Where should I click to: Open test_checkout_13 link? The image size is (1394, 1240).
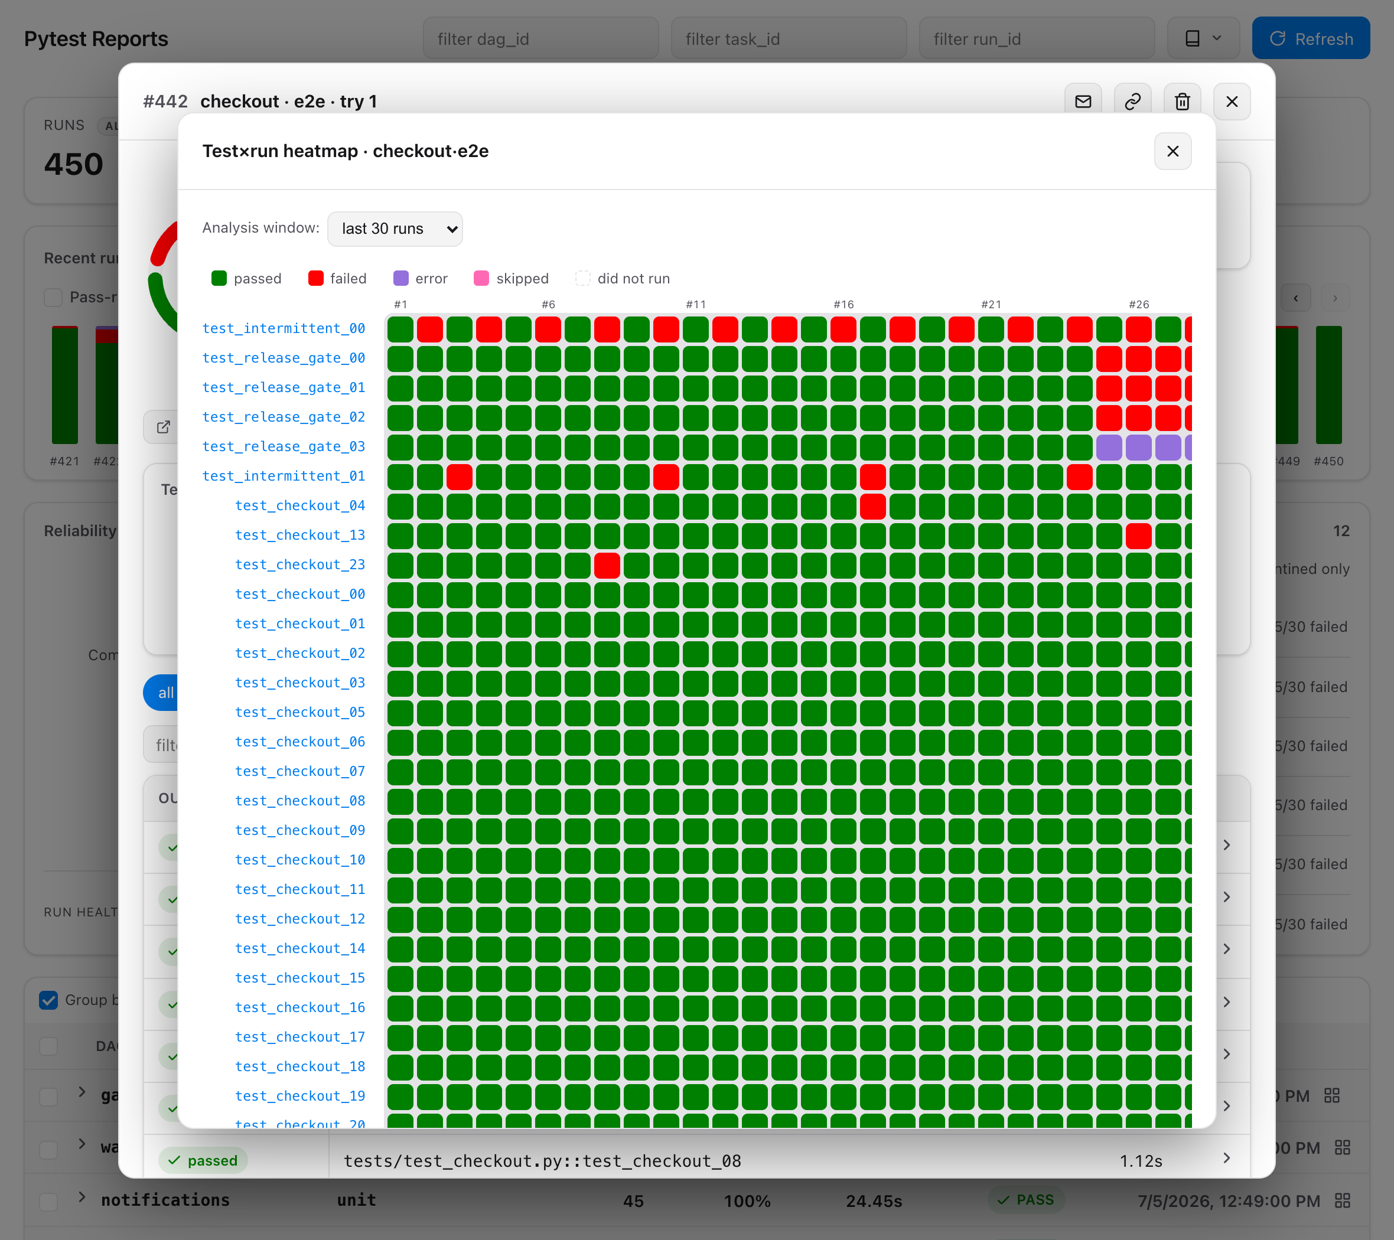(x=300, y=535)
